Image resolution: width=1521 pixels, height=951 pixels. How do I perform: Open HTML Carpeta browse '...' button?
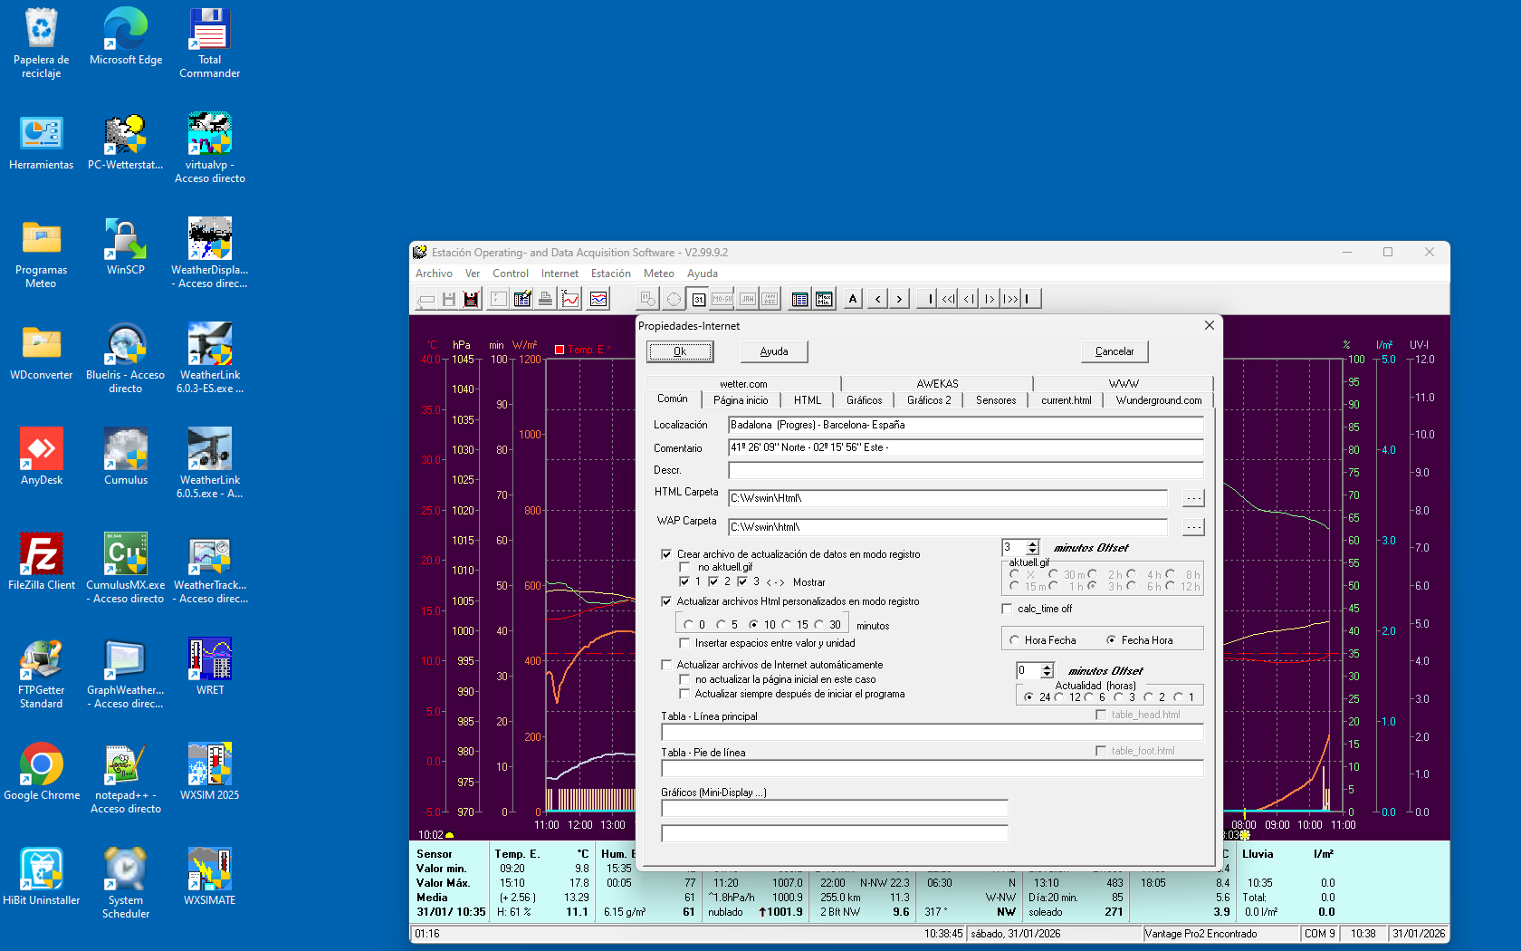1193,498
